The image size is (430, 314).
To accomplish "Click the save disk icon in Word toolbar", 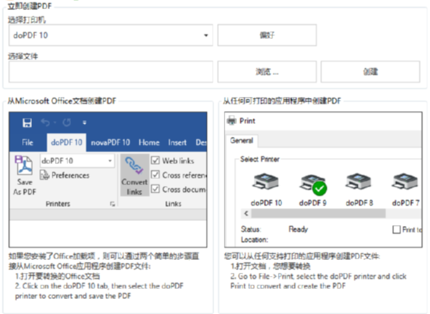I will (x=27, y=123).
